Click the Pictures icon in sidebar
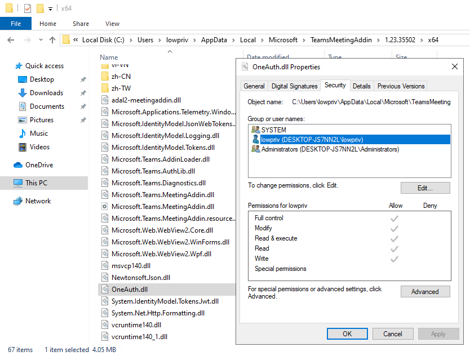 point(23,120)
